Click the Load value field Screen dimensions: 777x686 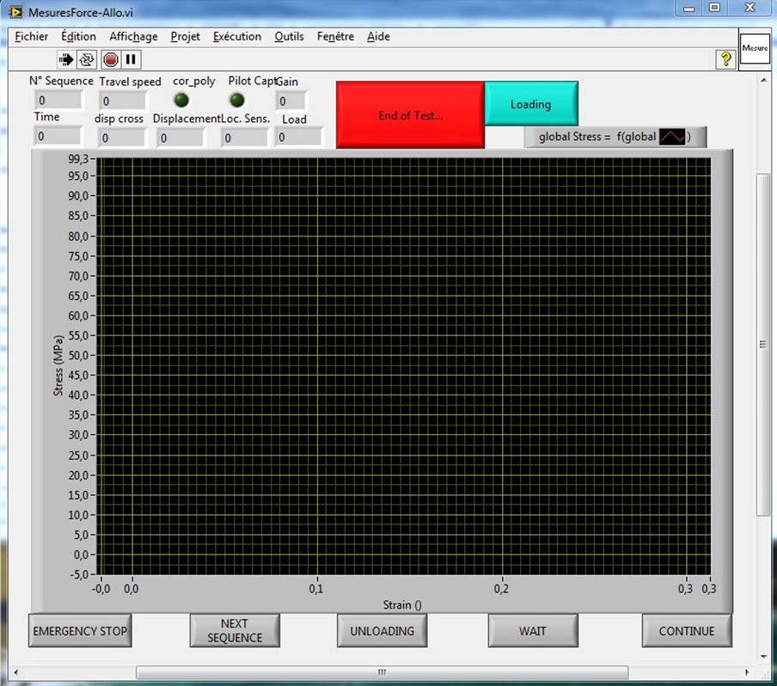[297, 137]
